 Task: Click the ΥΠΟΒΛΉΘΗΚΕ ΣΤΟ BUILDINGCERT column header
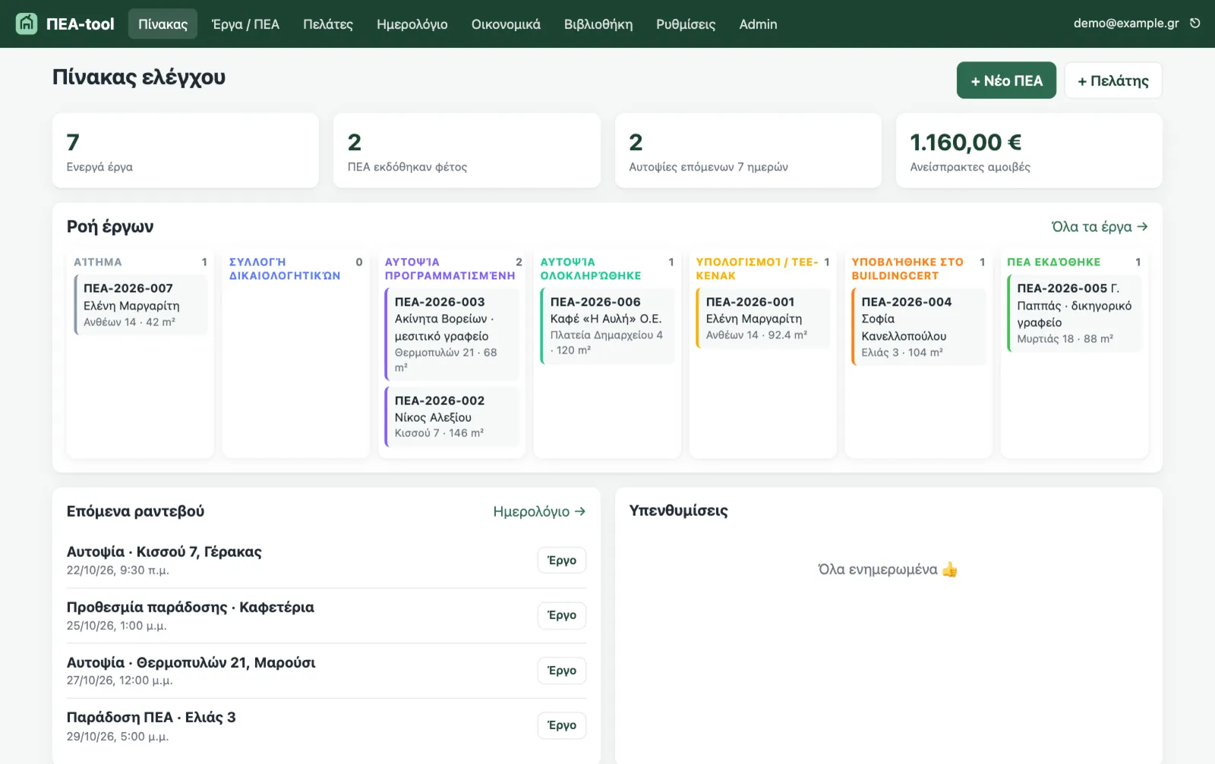tap(907, 269)
